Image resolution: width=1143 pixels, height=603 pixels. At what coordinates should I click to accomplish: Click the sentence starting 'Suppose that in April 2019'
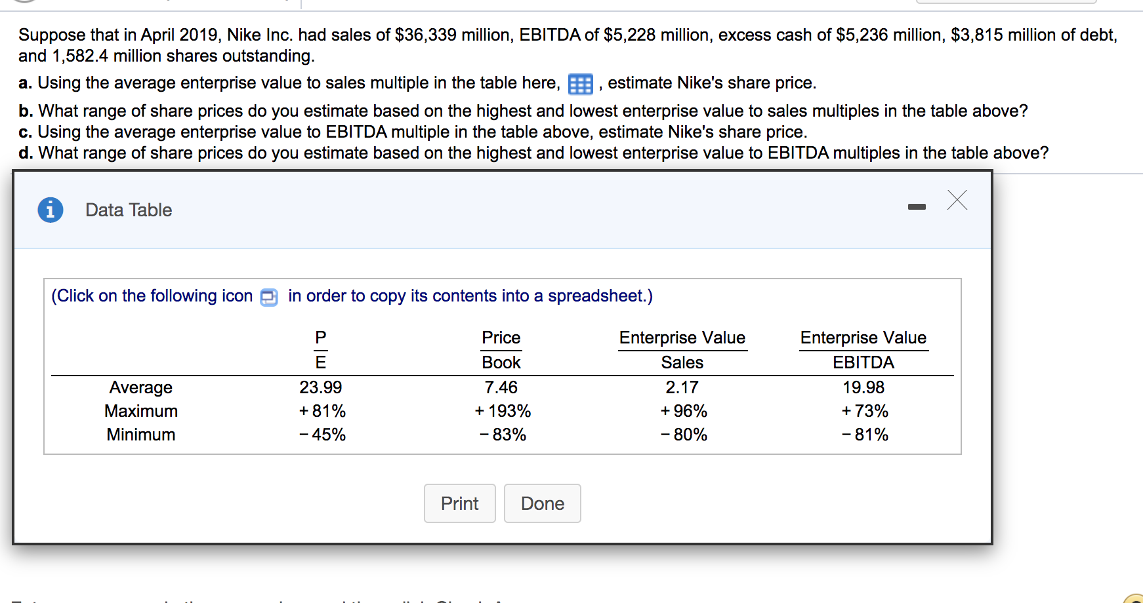click(x=568, y=45)
